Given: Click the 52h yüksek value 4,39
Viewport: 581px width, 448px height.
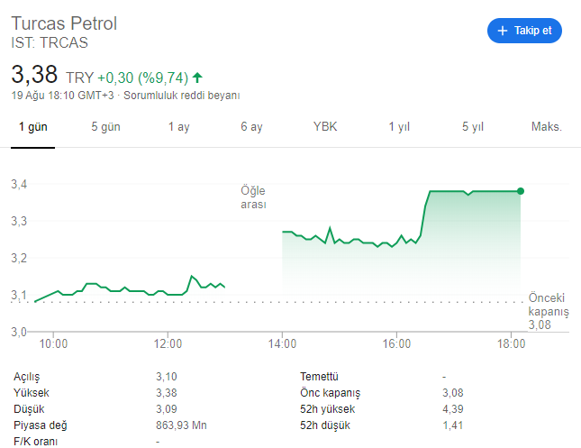Looking at the screenshot, I should point(453,409).
